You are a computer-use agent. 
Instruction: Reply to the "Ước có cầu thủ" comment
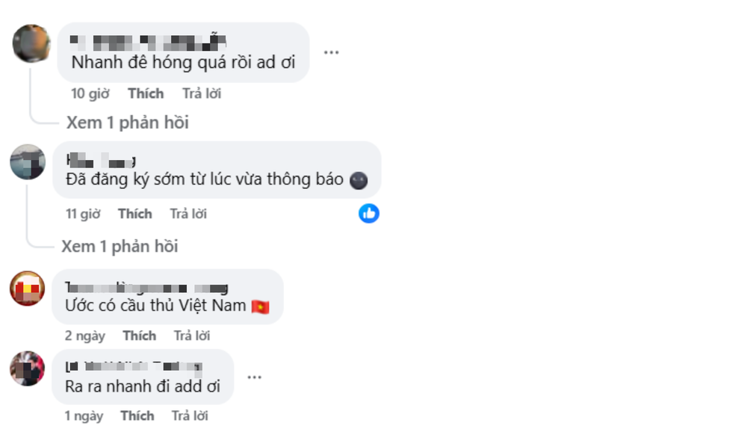tap(191, 336)
